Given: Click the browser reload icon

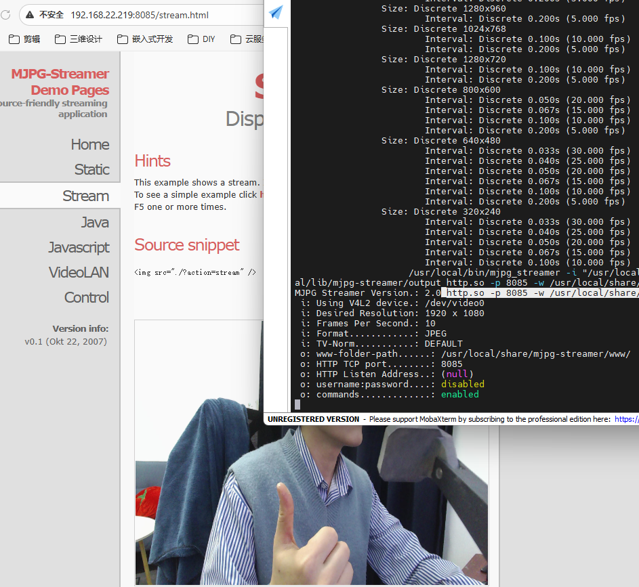Looking at the screenshot, I should click(x=5, y=15).
